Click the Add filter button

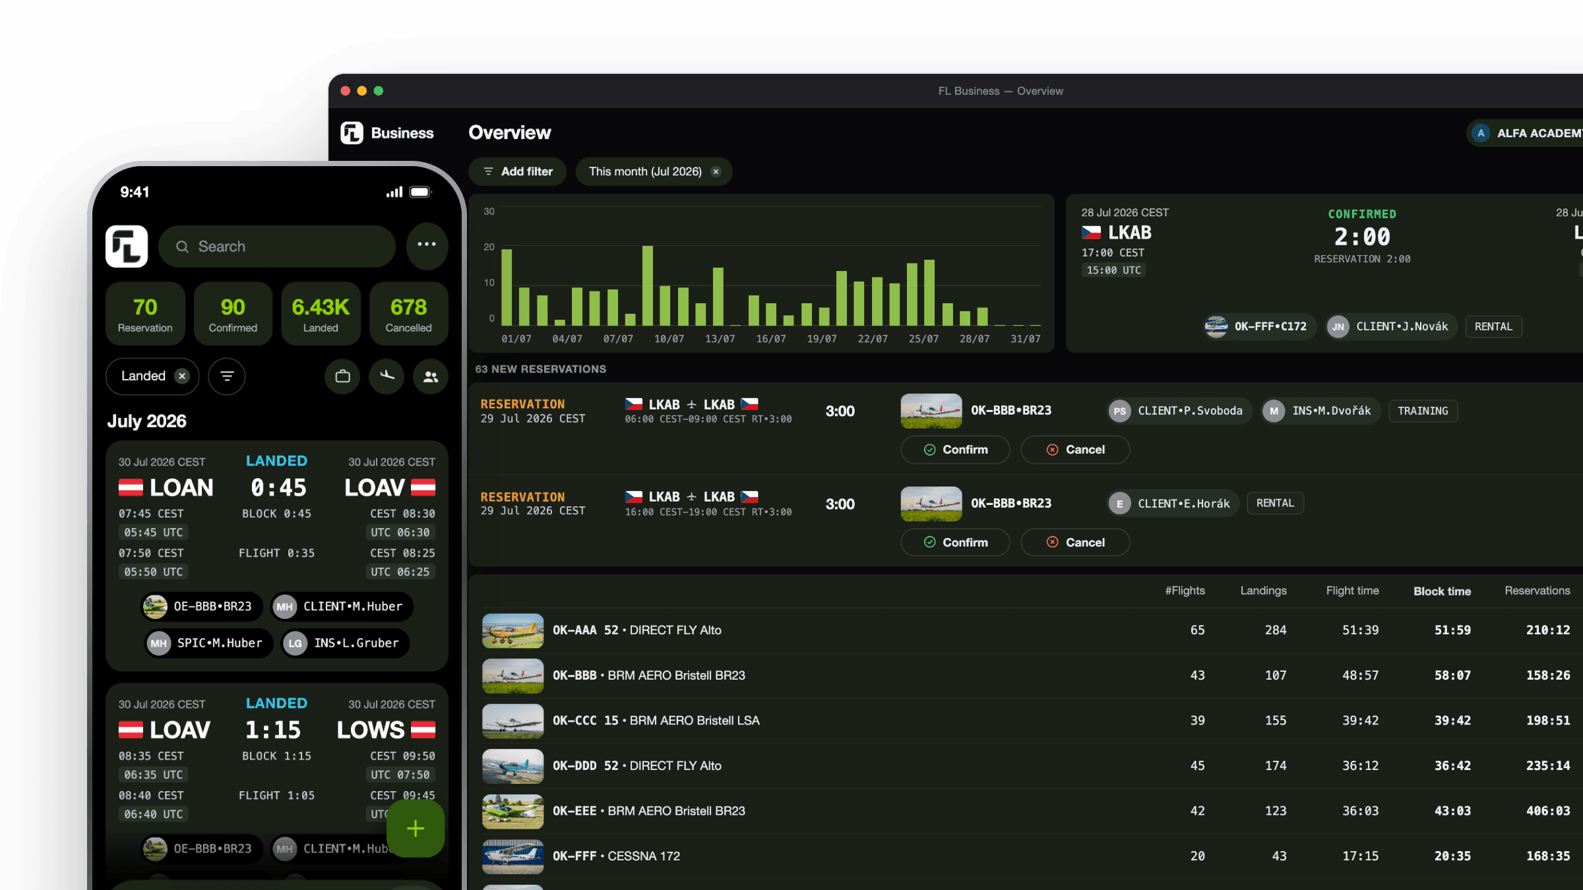tap(518, 171)
